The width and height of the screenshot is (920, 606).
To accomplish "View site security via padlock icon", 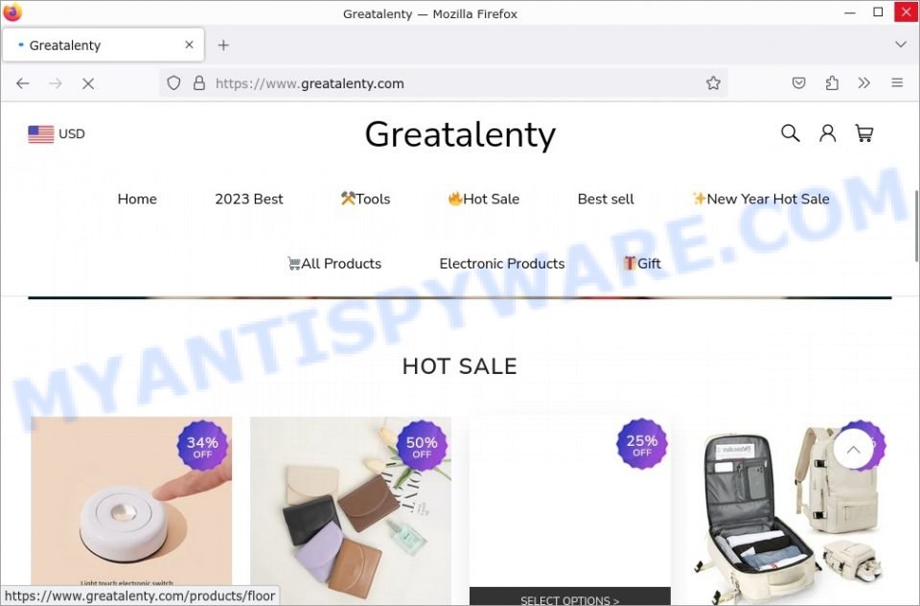I will [x=199, y=83].
